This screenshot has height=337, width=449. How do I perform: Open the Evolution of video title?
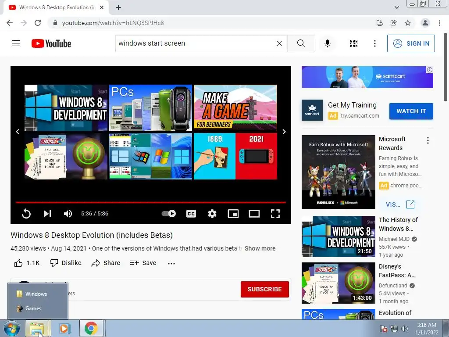tap(395, 313)
